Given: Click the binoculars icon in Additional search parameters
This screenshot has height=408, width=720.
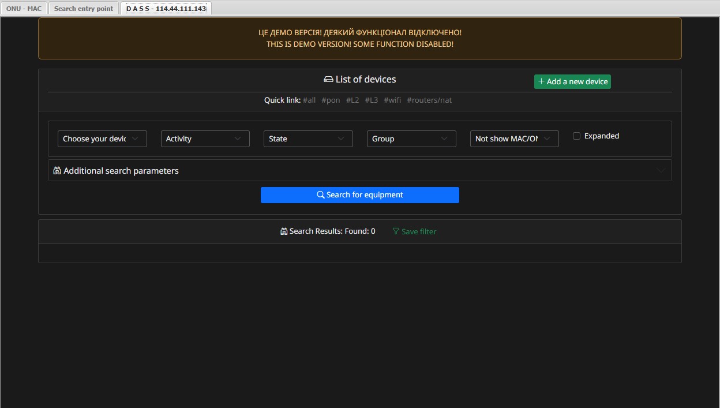Looking at the screenshot, I should (57, 171).
